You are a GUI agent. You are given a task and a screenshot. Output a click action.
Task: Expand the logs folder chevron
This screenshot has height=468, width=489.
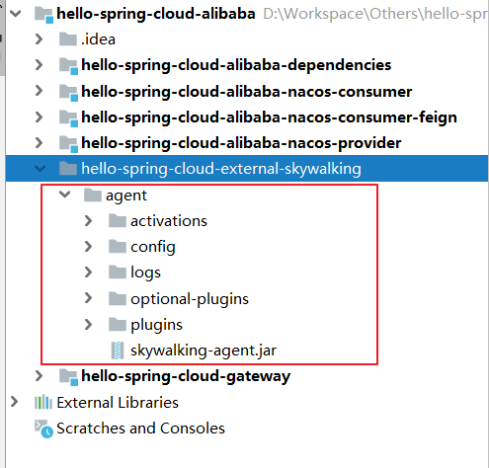(88, 273)
